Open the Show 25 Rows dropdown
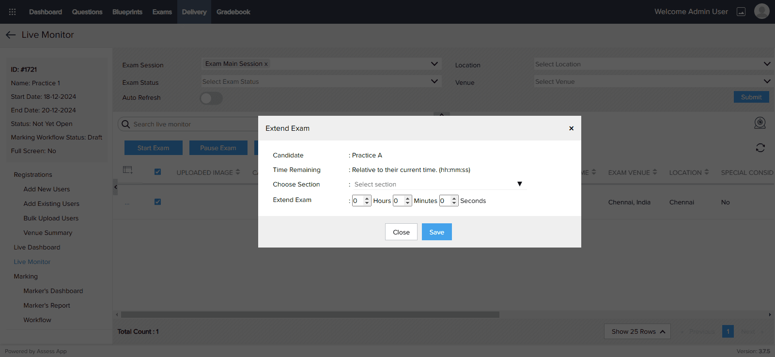Viewport: 775px width, 357px height. pos(637,331)
